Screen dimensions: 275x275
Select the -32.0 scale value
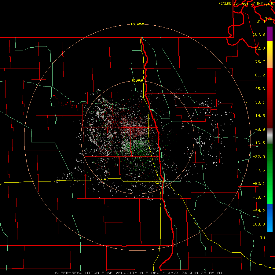click(259, 157)
